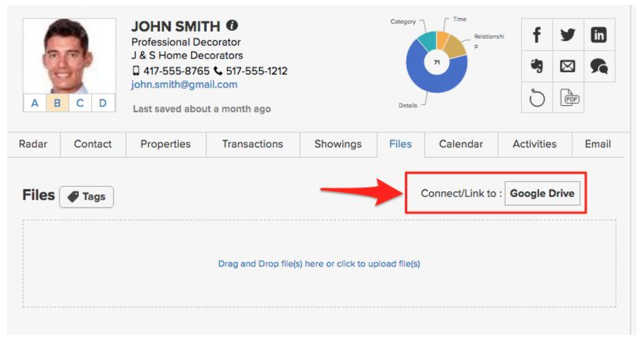The image size is (644, 342).
Task: Open the Tags button
Action: pos(87,197)
